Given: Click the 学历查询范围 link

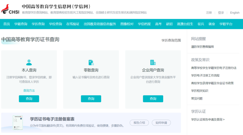Looking at the screenshot, I should pyautogui.click(x=171, y=40).
